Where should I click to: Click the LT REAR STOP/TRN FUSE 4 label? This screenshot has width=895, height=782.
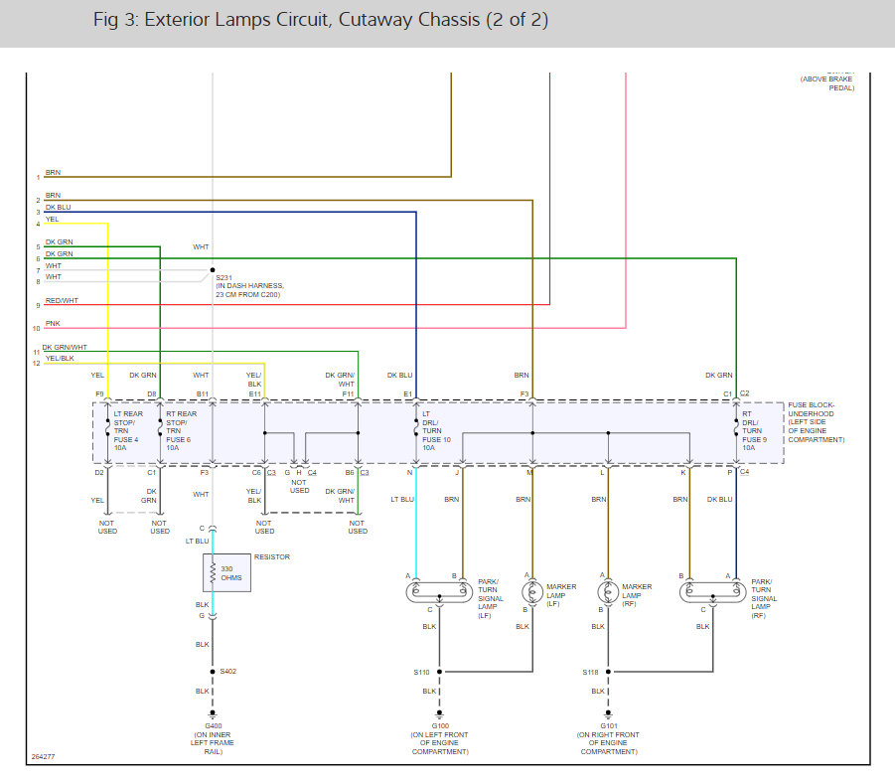coord(128,431)
